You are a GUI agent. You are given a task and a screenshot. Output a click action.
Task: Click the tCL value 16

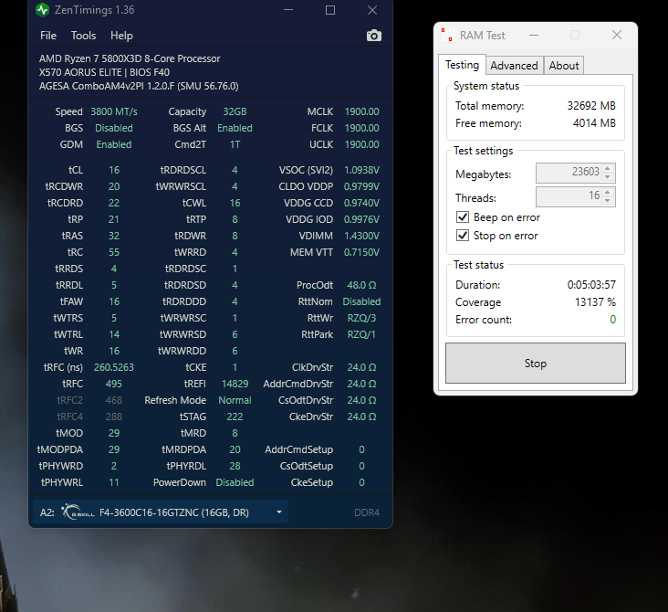[x=114, y=170]
